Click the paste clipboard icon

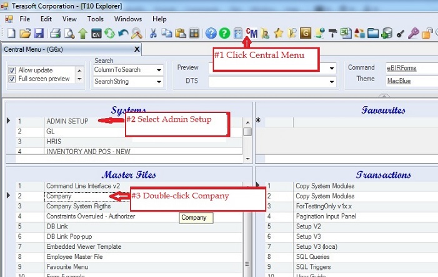click(181, 33)
